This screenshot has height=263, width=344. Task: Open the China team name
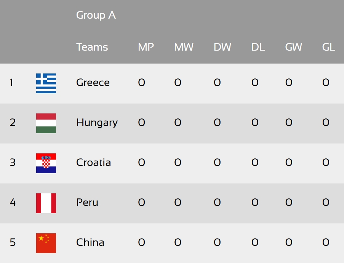(x=90, y=242)
